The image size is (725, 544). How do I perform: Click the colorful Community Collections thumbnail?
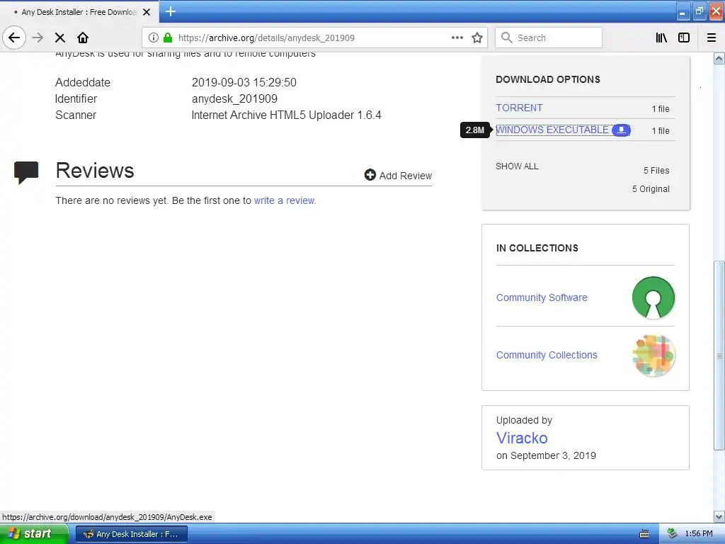point(653,356)
